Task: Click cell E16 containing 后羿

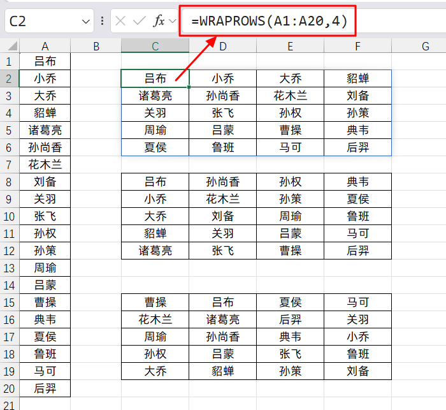Action: pos(290,319)
